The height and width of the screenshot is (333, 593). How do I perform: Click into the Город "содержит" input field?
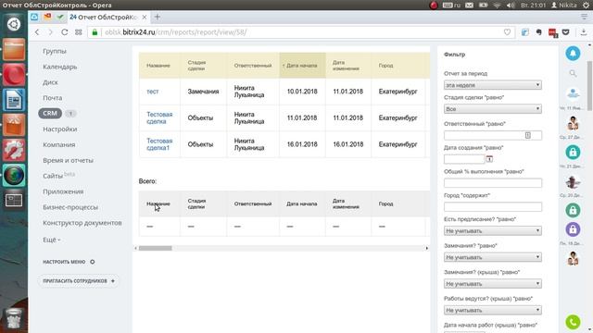(493, 207)
